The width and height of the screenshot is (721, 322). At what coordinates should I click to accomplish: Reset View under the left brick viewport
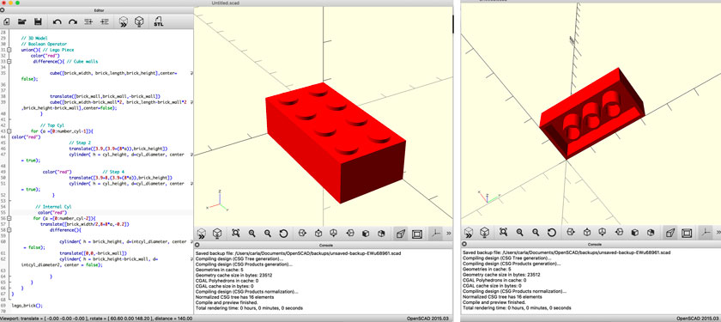[x=283, y=234]
